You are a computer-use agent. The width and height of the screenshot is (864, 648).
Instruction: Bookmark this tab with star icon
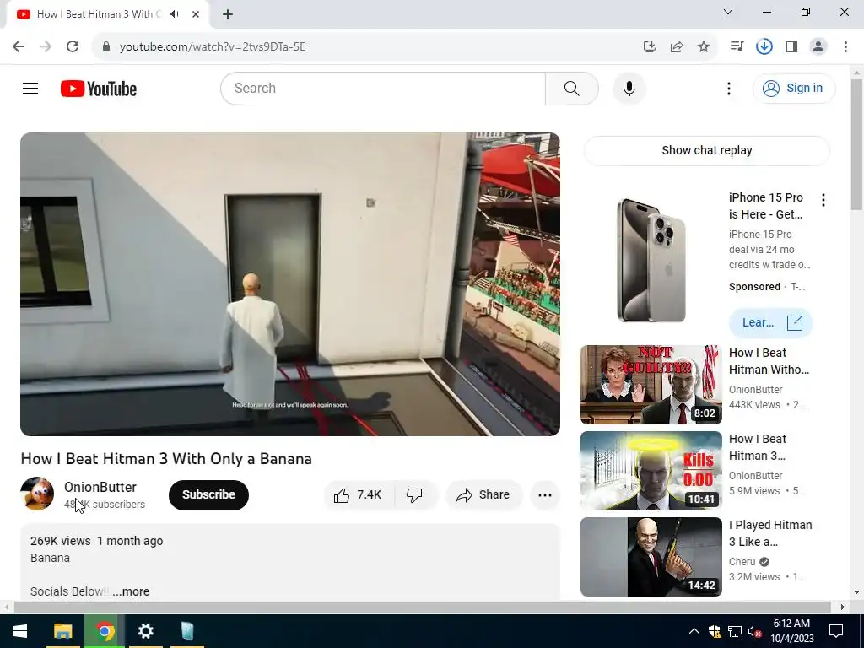coord(704,47)
